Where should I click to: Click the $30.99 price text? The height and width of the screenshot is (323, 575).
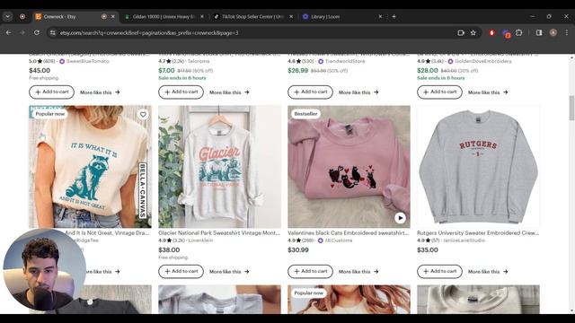[298, 249]
